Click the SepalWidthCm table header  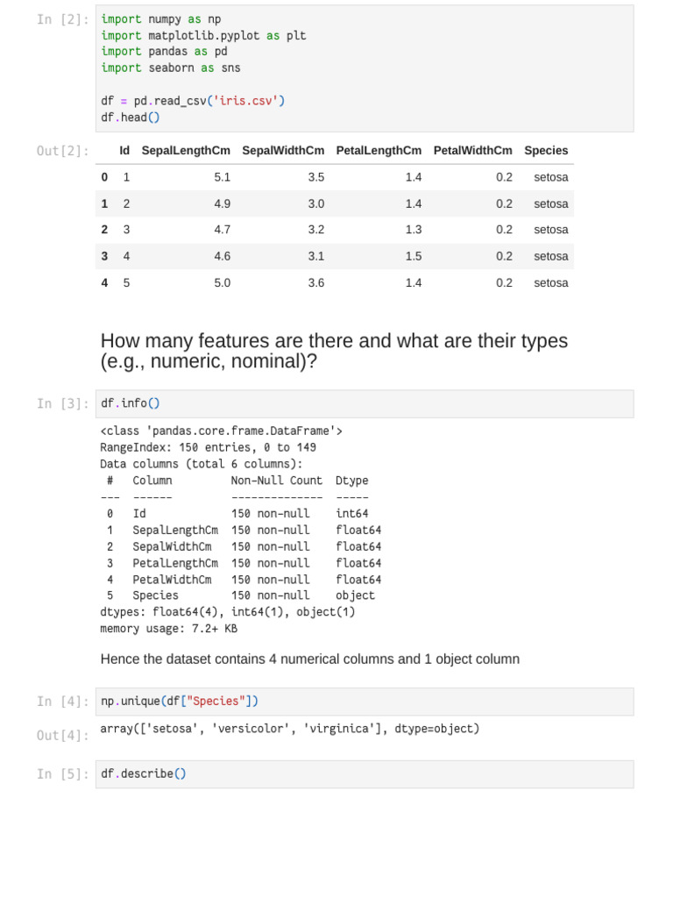point(283,151)
